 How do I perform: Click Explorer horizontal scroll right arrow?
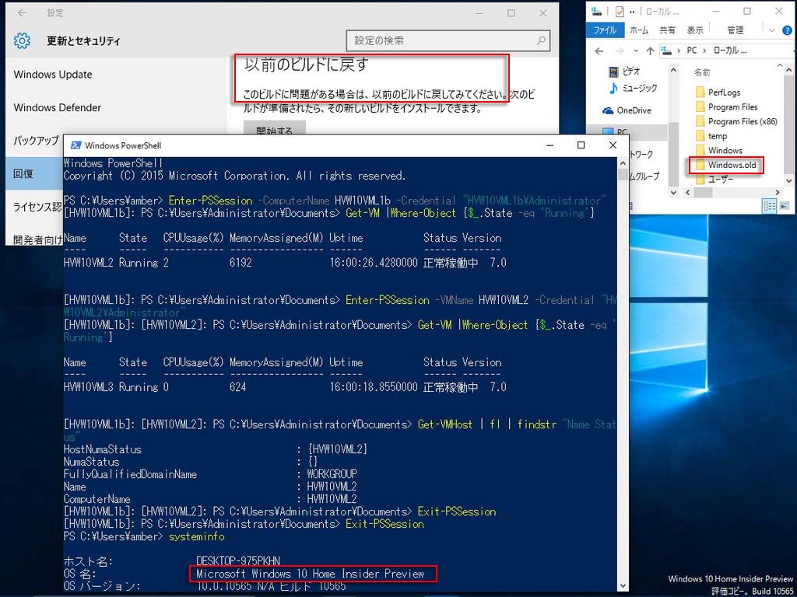pos(777,193)
